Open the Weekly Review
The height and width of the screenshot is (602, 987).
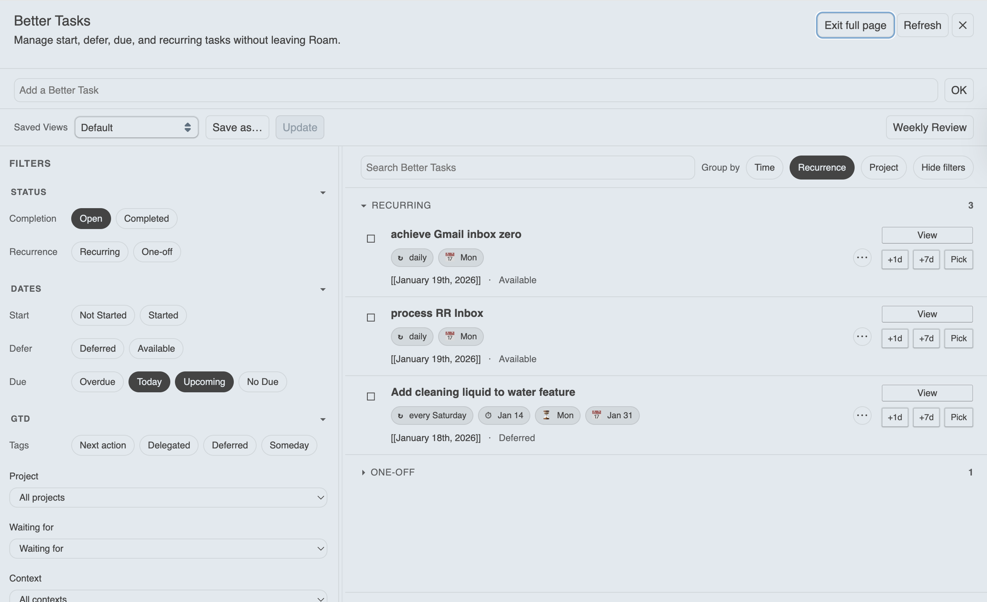929,128
